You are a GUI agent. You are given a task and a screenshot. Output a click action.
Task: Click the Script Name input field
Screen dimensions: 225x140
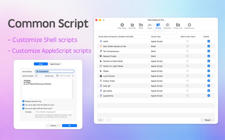(55, 71)
